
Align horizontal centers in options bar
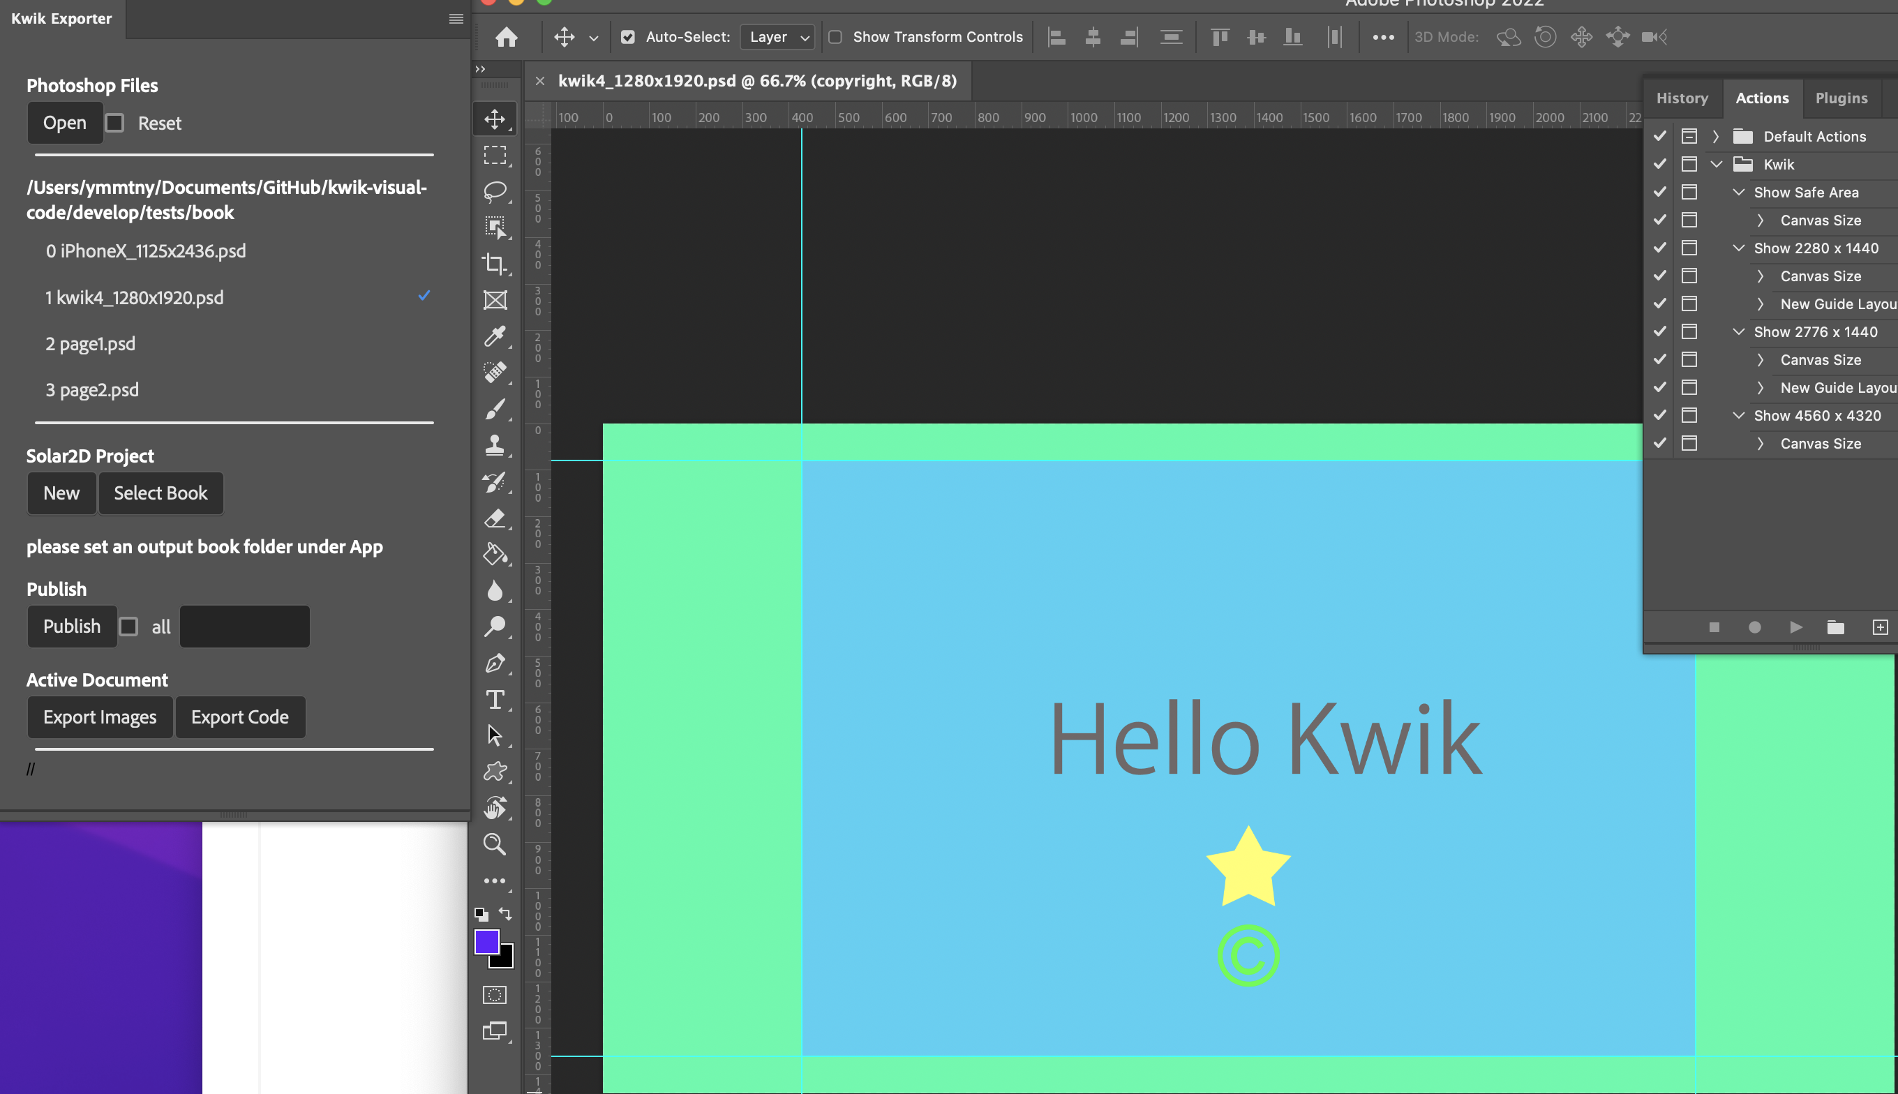[1093, 37]
